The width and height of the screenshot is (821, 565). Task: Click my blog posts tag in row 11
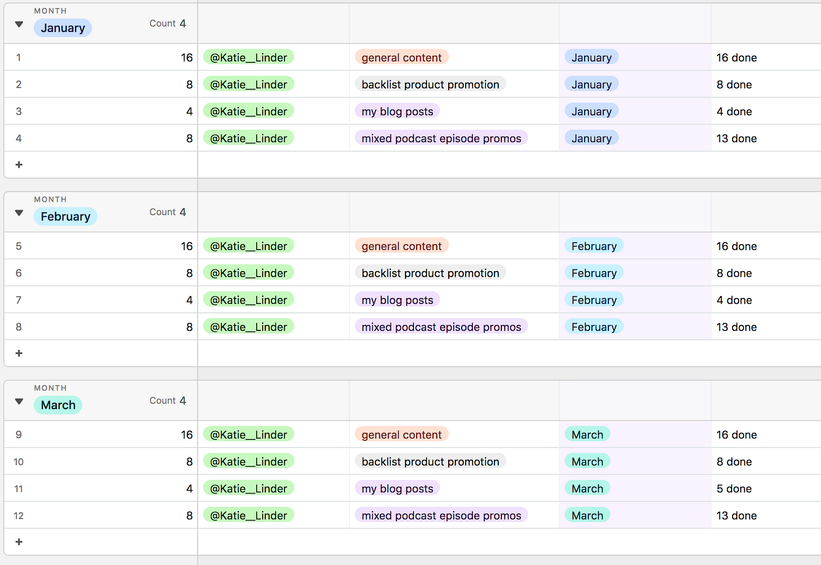[397, 489]
